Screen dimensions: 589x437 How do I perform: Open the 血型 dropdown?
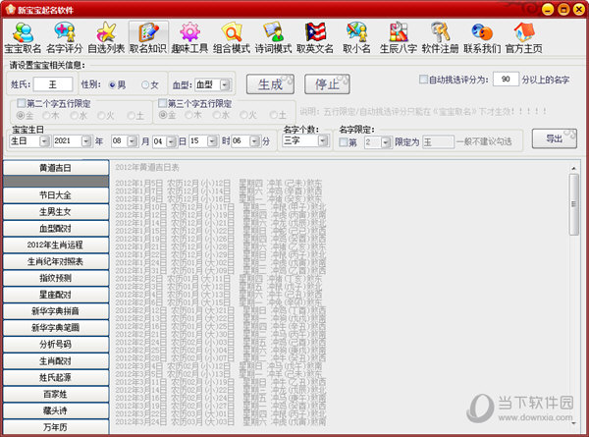click(225, 84)
